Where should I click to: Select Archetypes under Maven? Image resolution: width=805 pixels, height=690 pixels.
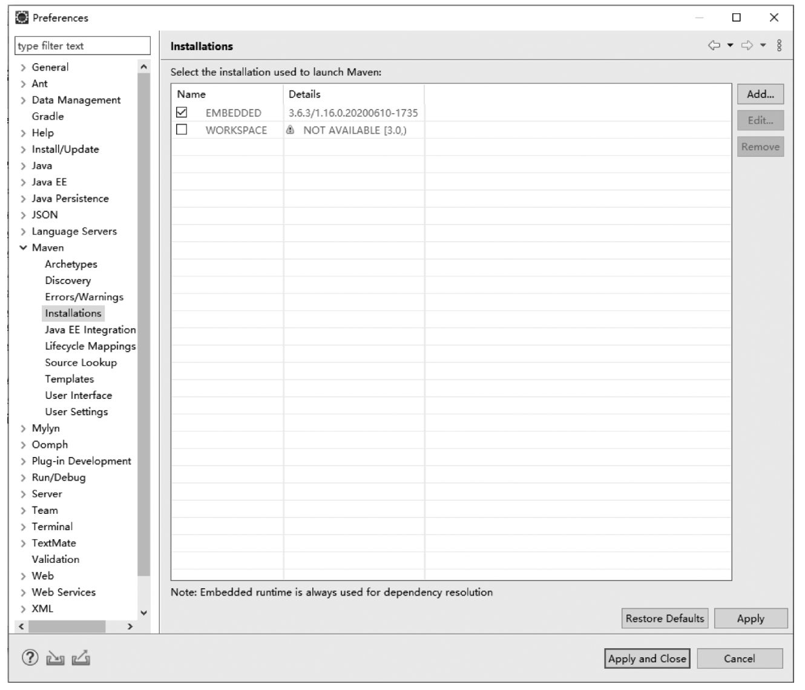pyautogui.click(x=71, y=264)
